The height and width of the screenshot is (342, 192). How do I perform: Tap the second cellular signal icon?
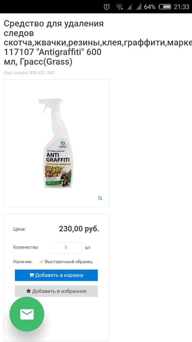pyautogui.click(x=139, y=7)
